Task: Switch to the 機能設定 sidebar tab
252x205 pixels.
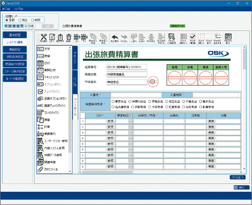Action: (x=15, y=50)
